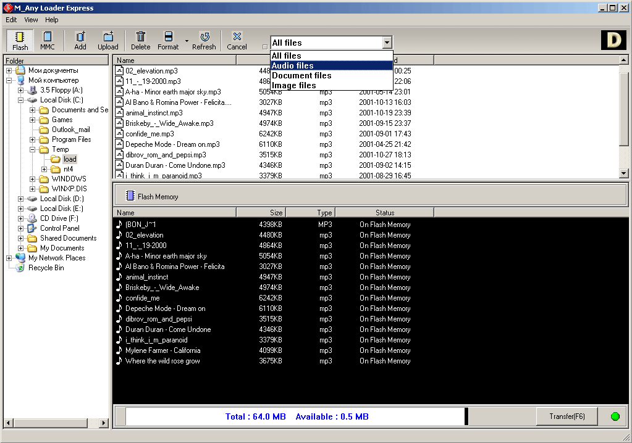This screenshot has width=632, height=443.
Task: Click the flash memory capacity bar
Action: coord(297,416)
